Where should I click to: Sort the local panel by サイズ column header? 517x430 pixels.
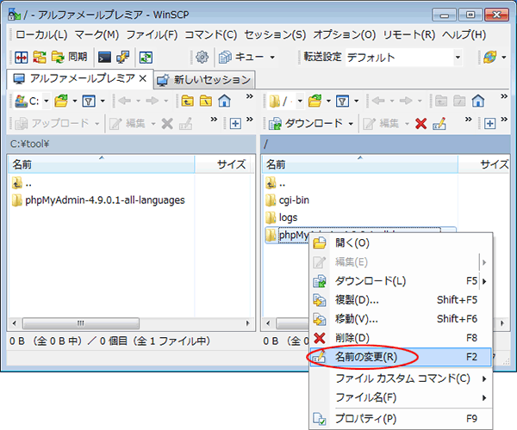231,163
